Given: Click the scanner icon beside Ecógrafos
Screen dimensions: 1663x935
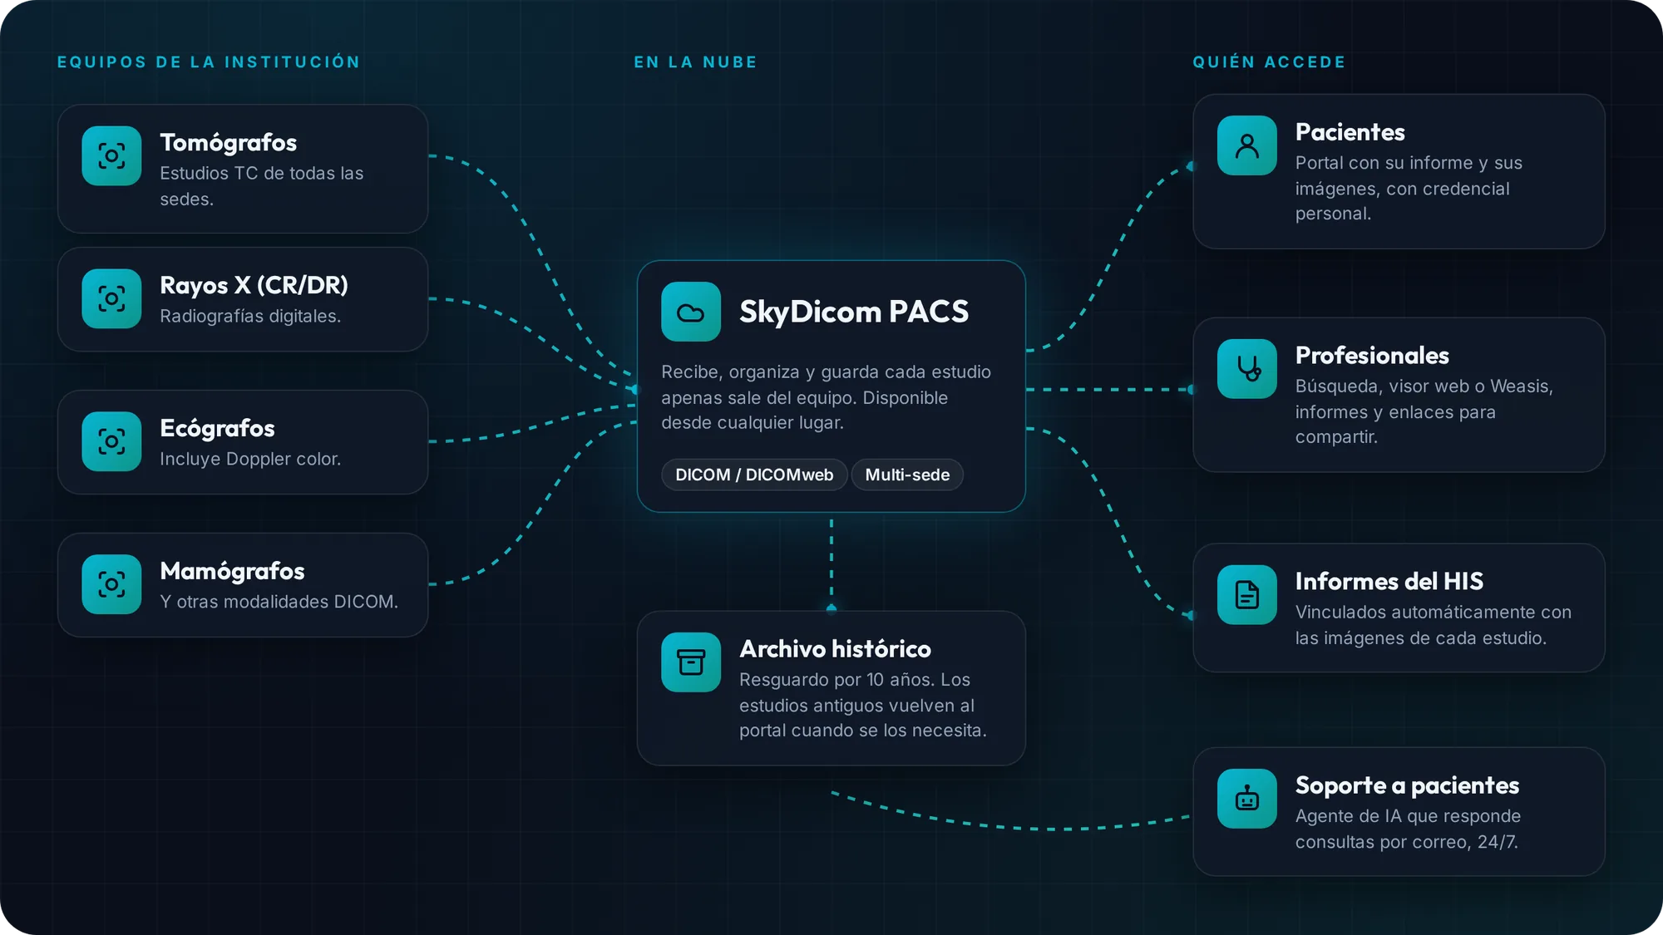Looking at the screenshot, I should tap(111, 441).
